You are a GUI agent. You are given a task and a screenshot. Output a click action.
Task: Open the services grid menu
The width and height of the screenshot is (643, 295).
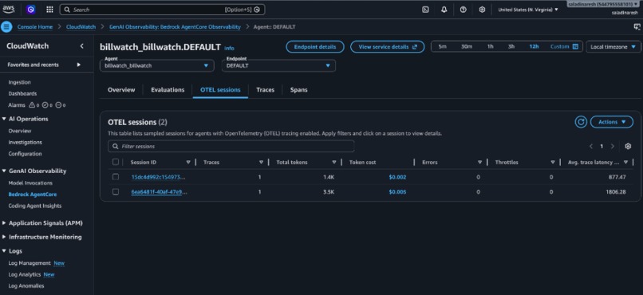49,10
